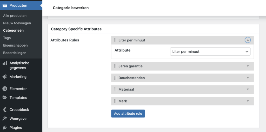This screenshot has width=266, height=132.
Task: Click the Materiaal rule title
Action: pyautogui.click(x=126, y=89)
